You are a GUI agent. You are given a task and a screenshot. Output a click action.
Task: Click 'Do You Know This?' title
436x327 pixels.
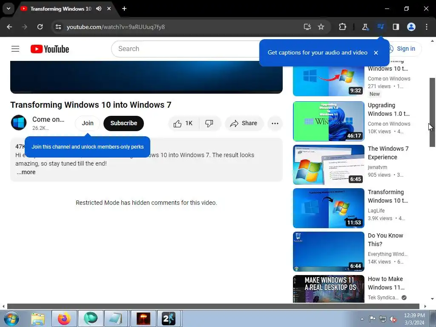point(385,240)
